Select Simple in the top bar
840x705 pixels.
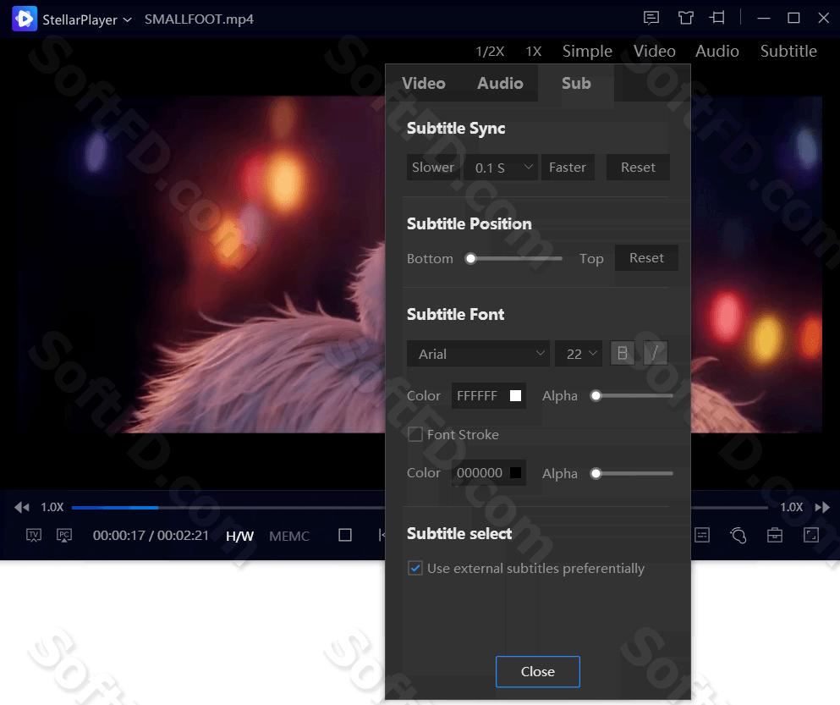[x=587, y=52]
